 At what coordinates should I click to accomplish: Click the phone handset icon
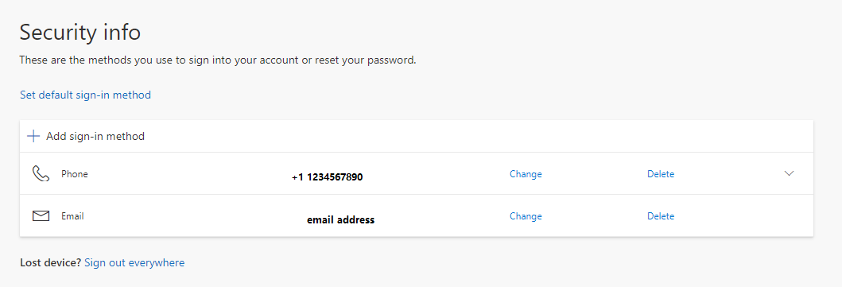click(x=41, y=174)
